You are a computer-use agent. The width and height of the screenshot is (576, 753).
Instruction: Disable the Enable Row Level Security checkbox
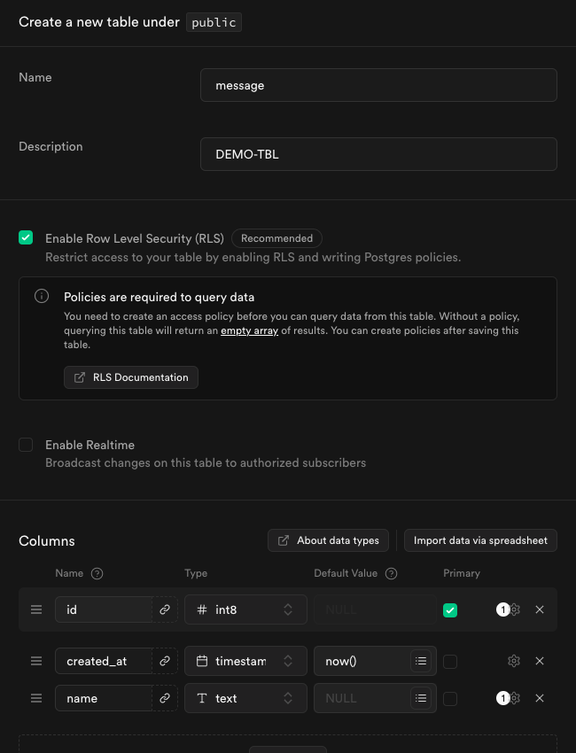click(26, 237)
